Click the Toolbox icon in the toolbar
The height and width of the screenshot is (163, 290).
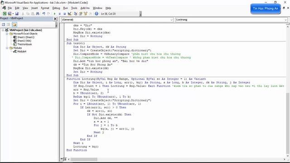point(90,14)
